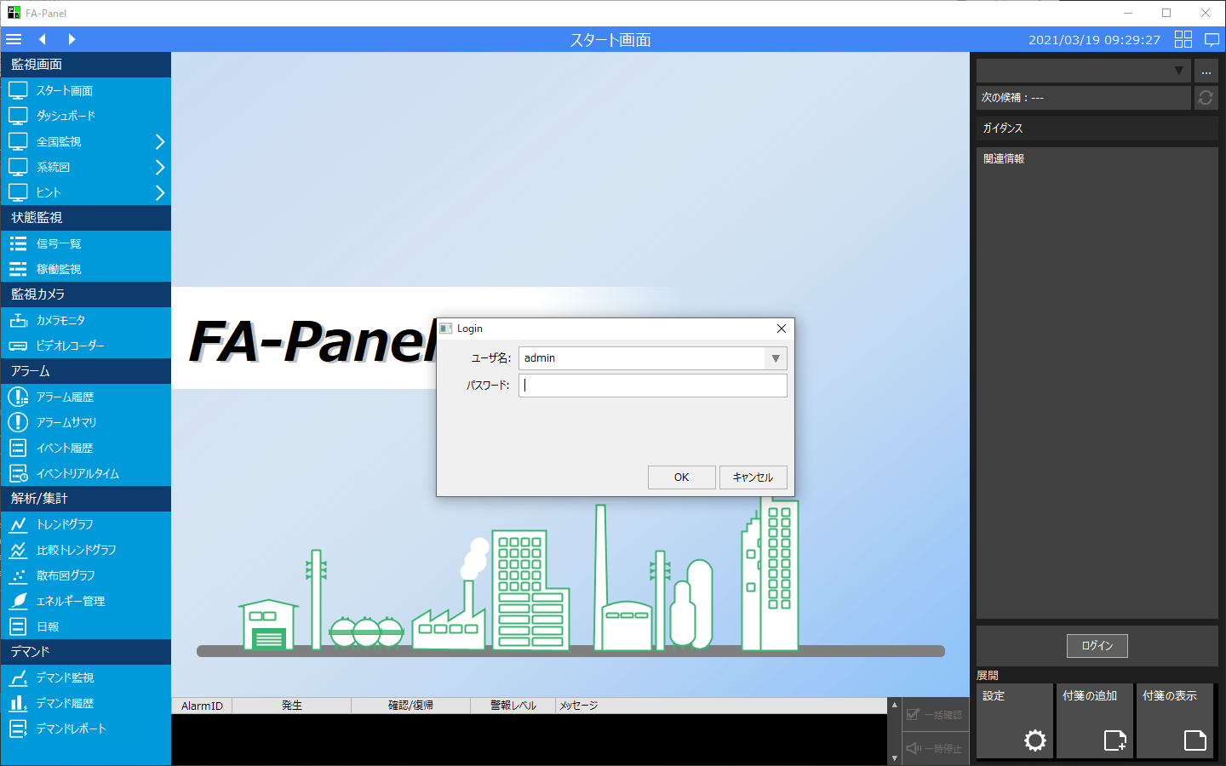Click the 稼働監視 icon

click(x=18, y=269)
